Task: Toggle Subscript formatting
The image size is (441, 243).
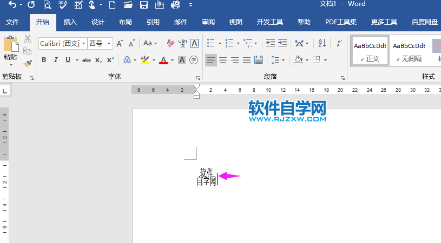Action: (x=98, y=60)
